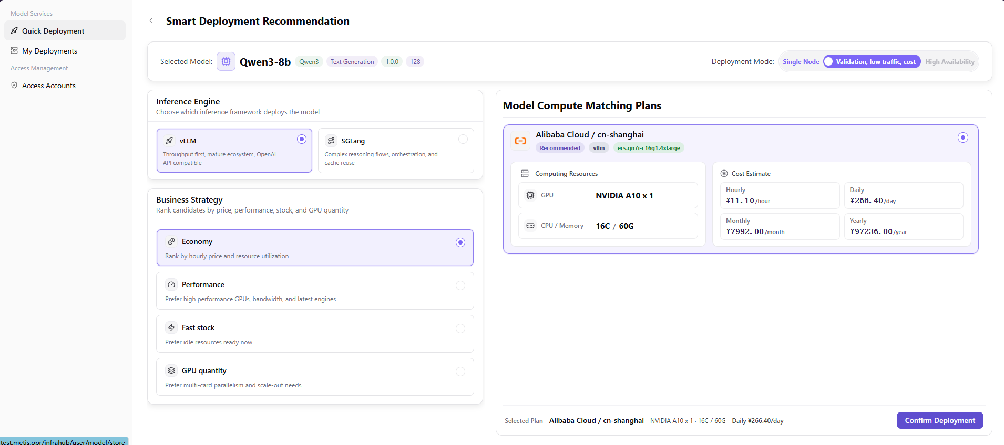Click the GPU chip icon

(530, 195)
